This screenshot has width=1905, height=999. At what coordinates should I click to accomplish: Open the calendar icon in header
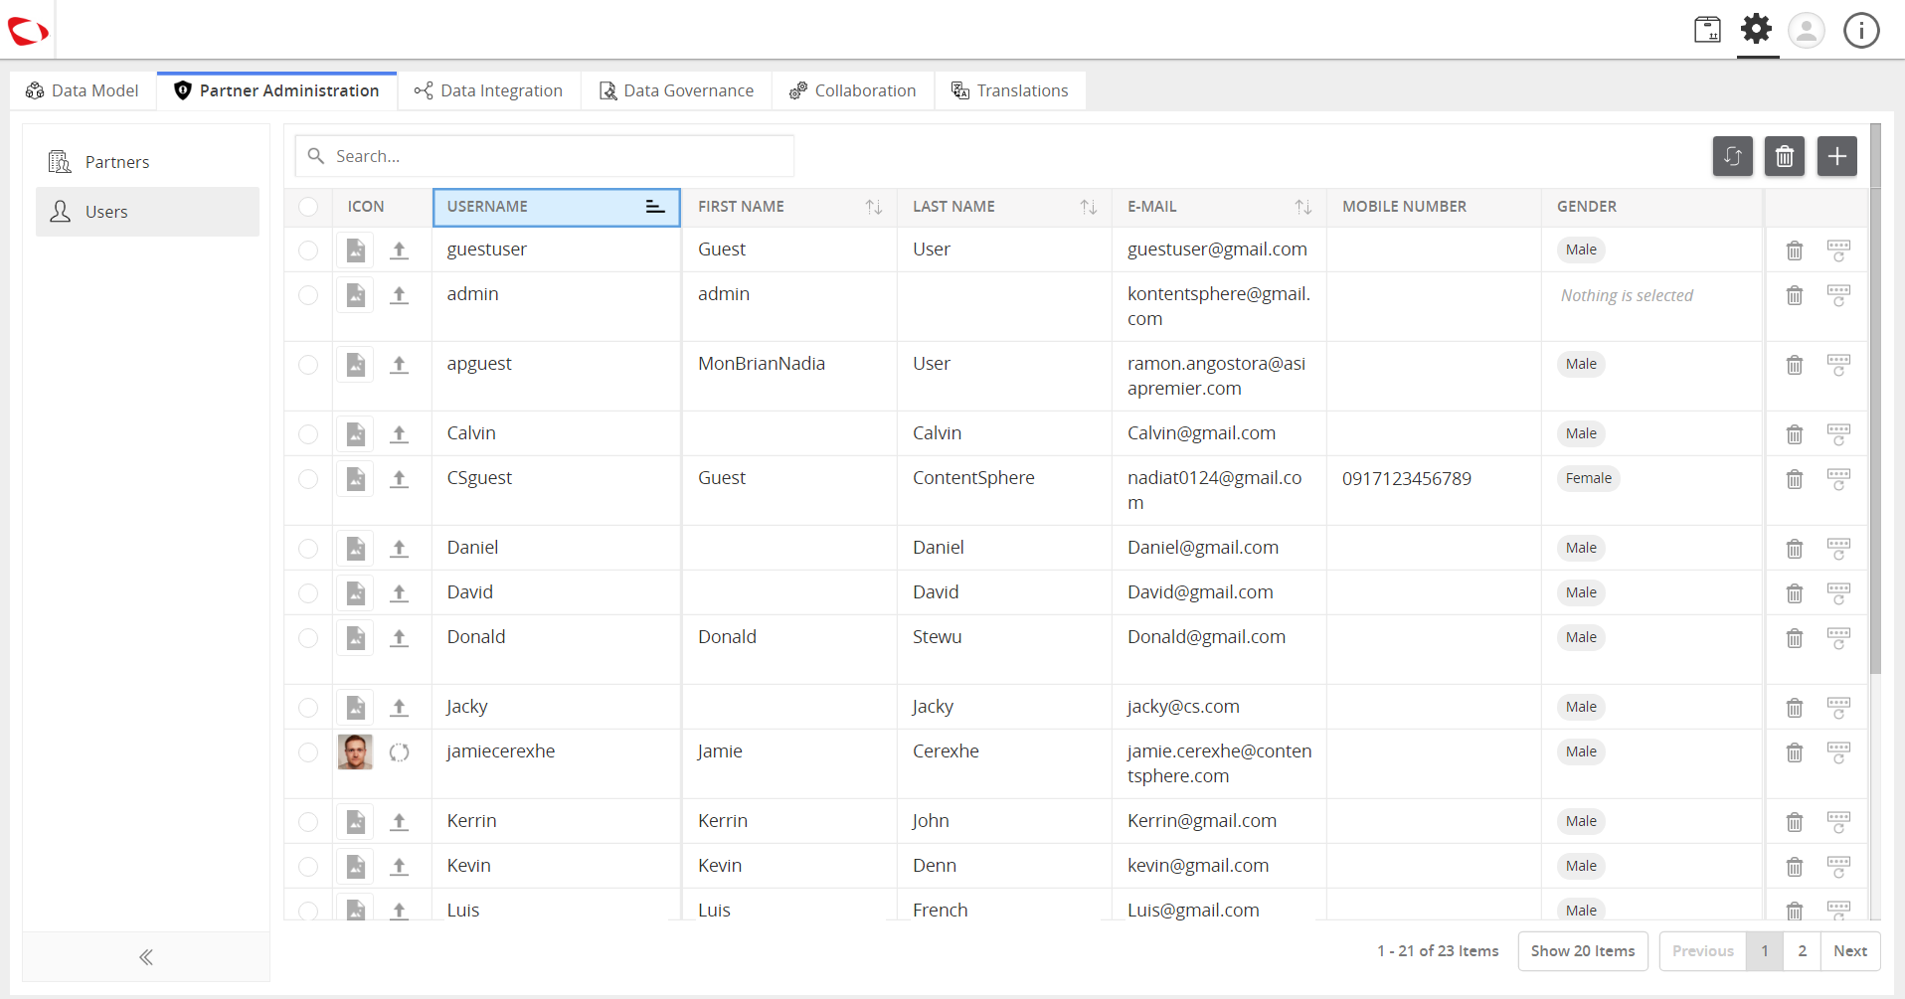(1707, 30)
